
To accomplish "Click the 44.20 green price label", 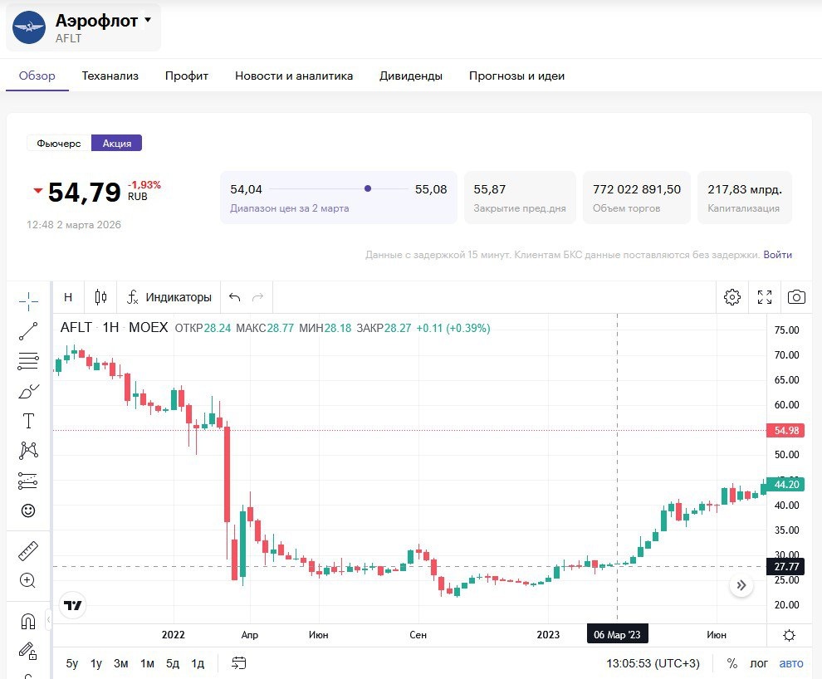I will tap(786, 484).
